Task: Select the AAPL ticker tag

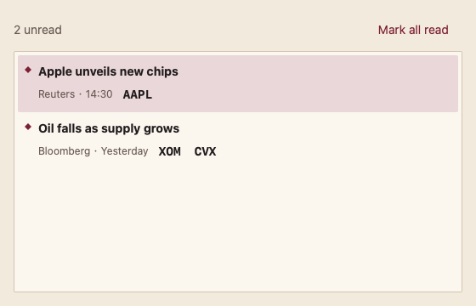Action: coord(137,94)
